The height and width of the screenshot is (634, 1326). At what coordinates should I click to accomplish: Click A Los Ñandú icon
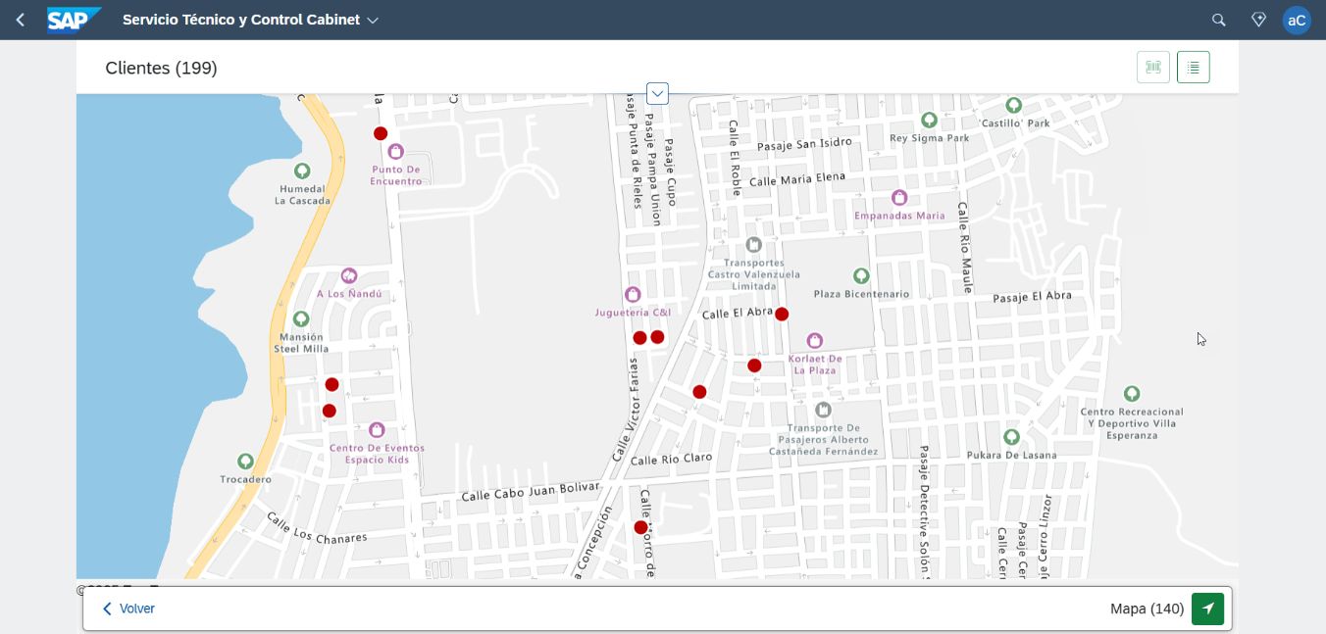point(348,276)
